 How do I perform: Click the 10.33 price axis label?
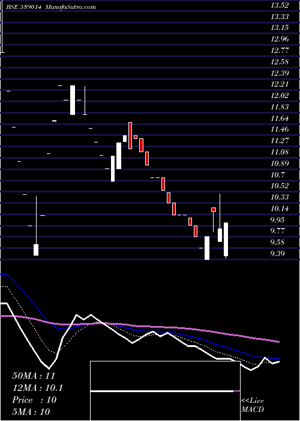(x=280, y=197)
